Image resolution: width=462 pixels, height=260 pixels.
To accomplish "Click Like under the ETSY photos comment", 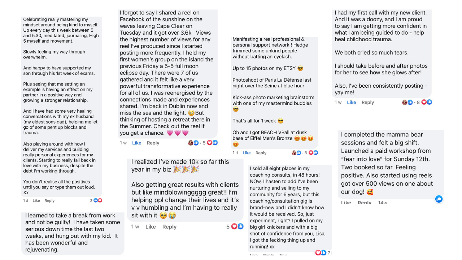I will point(247,153).
